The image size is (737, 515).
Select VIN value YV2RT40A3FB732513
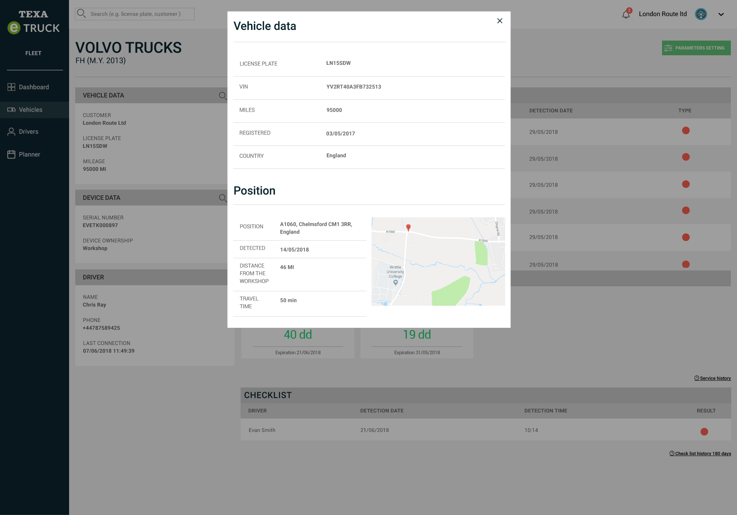click(354, 87)
